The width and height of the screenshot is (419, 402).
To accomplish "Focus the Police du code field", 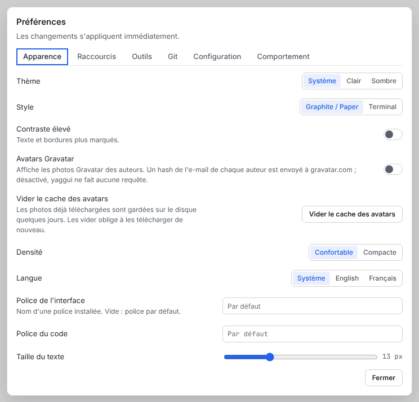I will click(x=313, y=334).
